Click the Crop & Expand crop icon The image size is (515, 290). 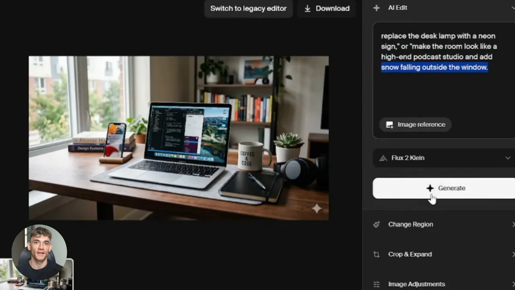tap(377, 254)
